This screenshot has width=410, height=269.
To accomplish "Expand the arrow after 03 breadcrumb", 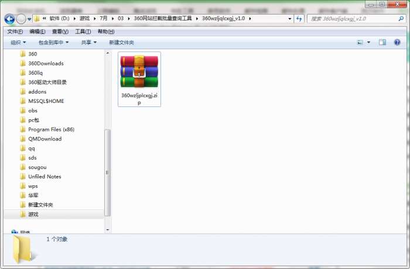I will [129, 19].
